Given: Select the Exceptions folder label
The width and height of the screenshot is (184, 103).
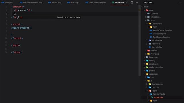Looking at the screenshot, I should pyautogui.click(x=155, y=17).
